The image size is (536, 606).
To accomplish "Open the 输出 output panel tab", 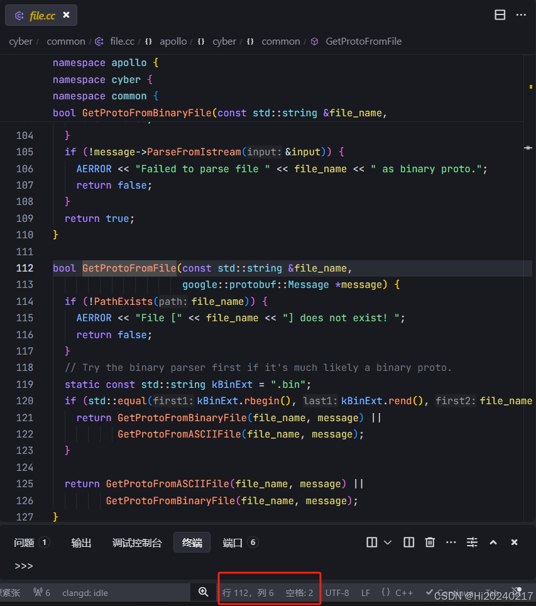I will (81, 543).
